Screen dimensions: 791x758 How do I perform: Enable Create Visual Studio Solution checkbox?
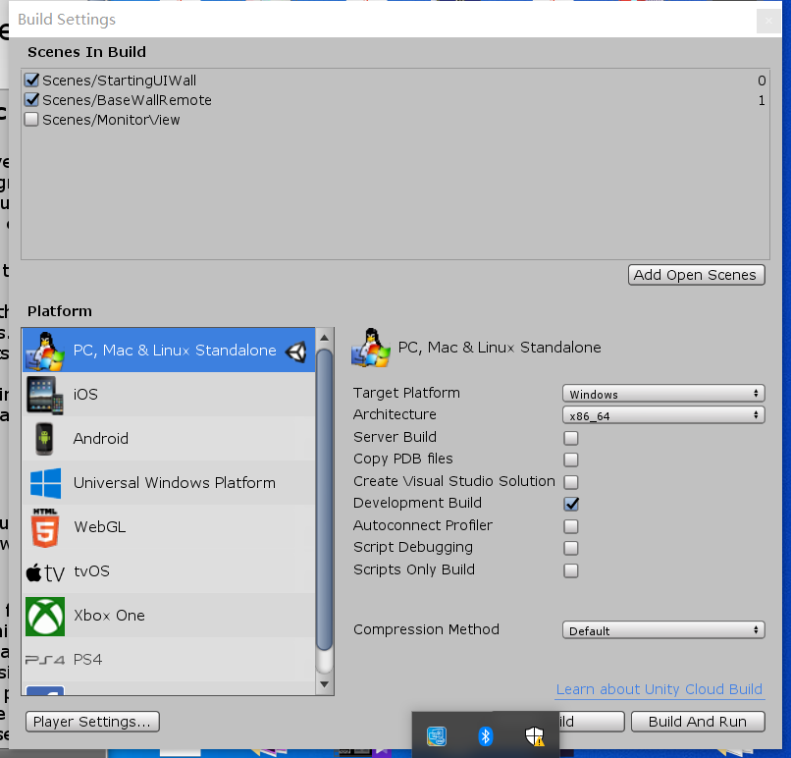pyautogui.click(x=571, y=481)
